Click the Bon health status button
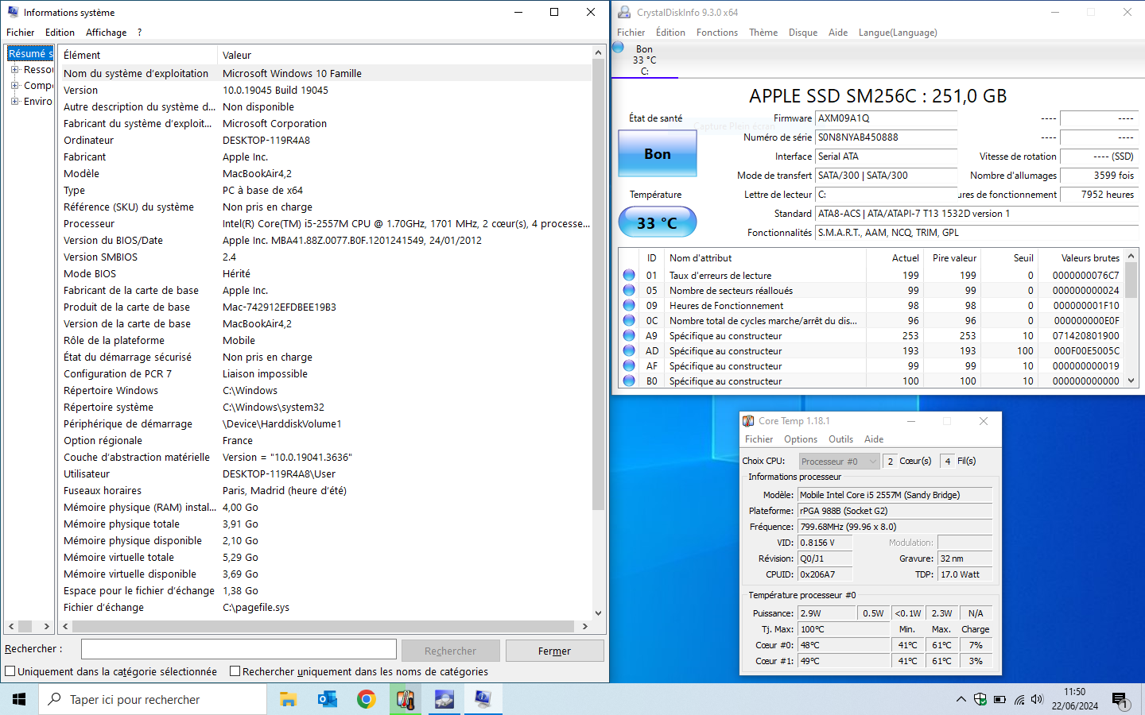Screen dimensions: 1145x715 pos(658,153)
